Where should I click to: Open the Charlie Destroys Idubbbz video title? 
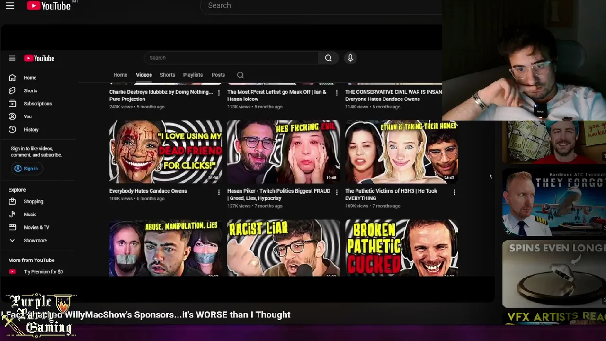point(161,96)
